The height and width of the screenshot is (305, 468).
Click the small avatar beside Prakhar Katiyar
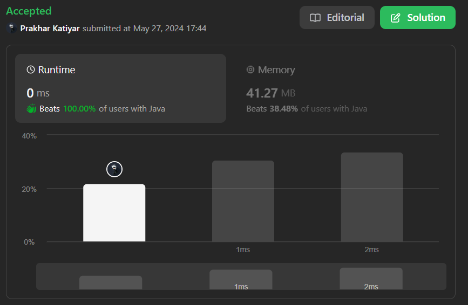[x=11, y=29]
